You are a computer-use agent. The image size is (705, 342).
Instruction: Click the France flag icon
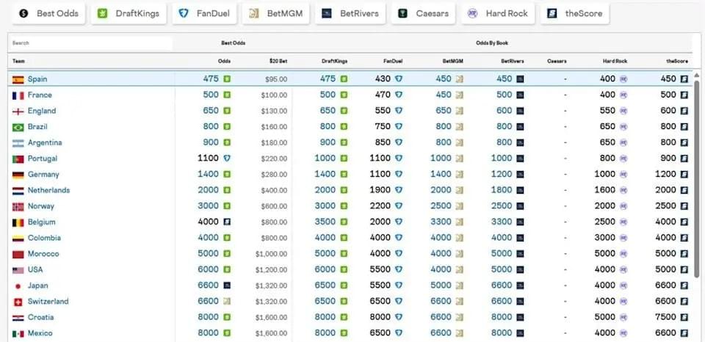(x=18, y=95)
